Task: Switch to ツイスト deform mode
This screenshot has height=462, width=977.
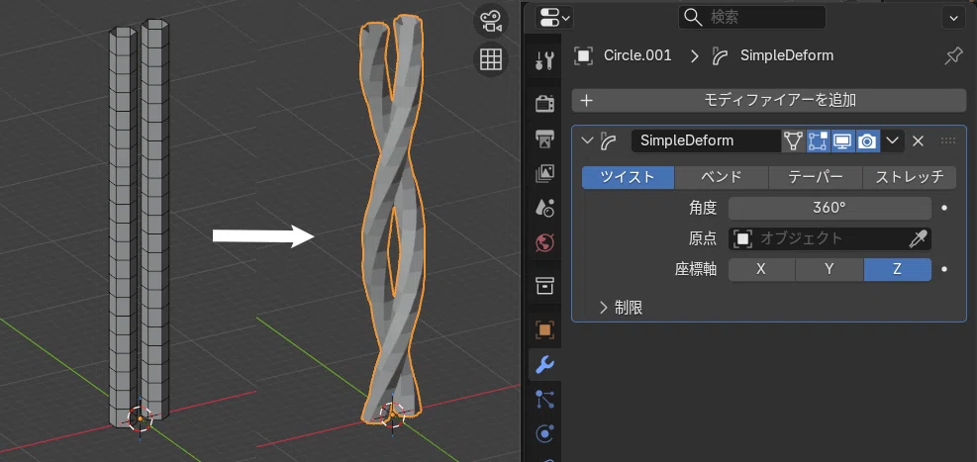Action: click(x=628, y=177)
